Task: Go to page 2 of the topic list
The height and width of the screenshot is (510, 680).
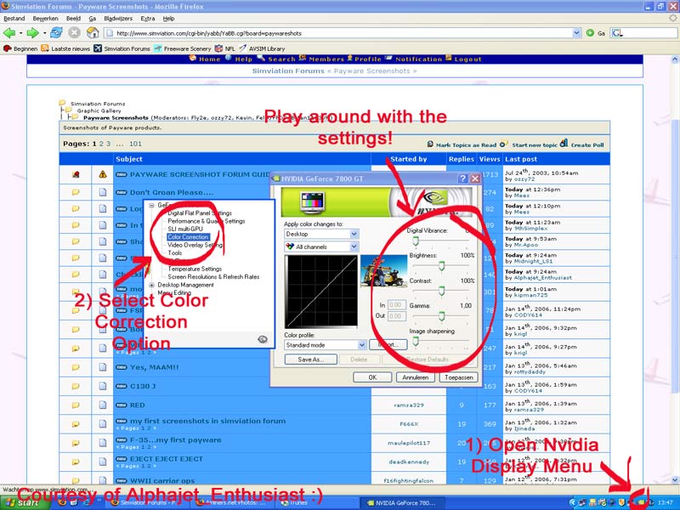Action: point(101,144)
